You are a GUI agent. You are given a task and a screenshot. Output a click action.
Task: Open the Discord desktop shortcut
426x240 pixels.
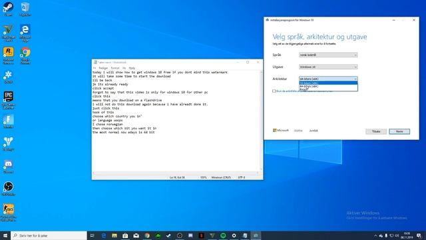coord(8,166)
